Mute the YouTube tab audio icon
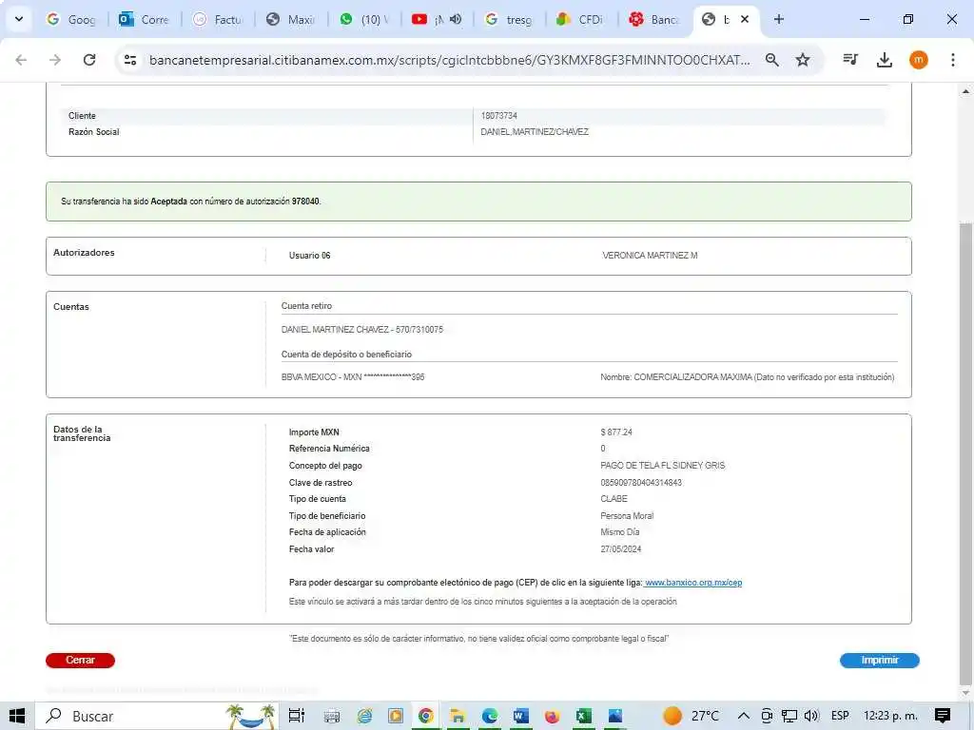 [456, 19]
